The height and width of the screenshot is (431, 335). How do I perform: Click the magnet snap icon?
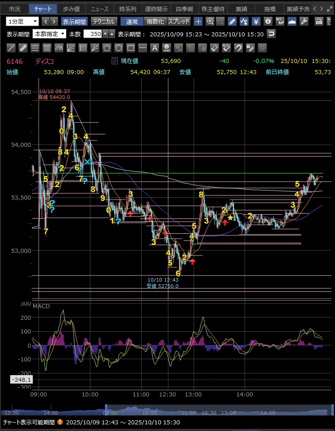tap(238, 48)
